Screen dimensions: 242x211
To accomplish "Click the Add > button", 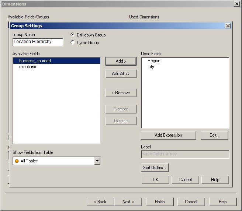I will 121,61.
